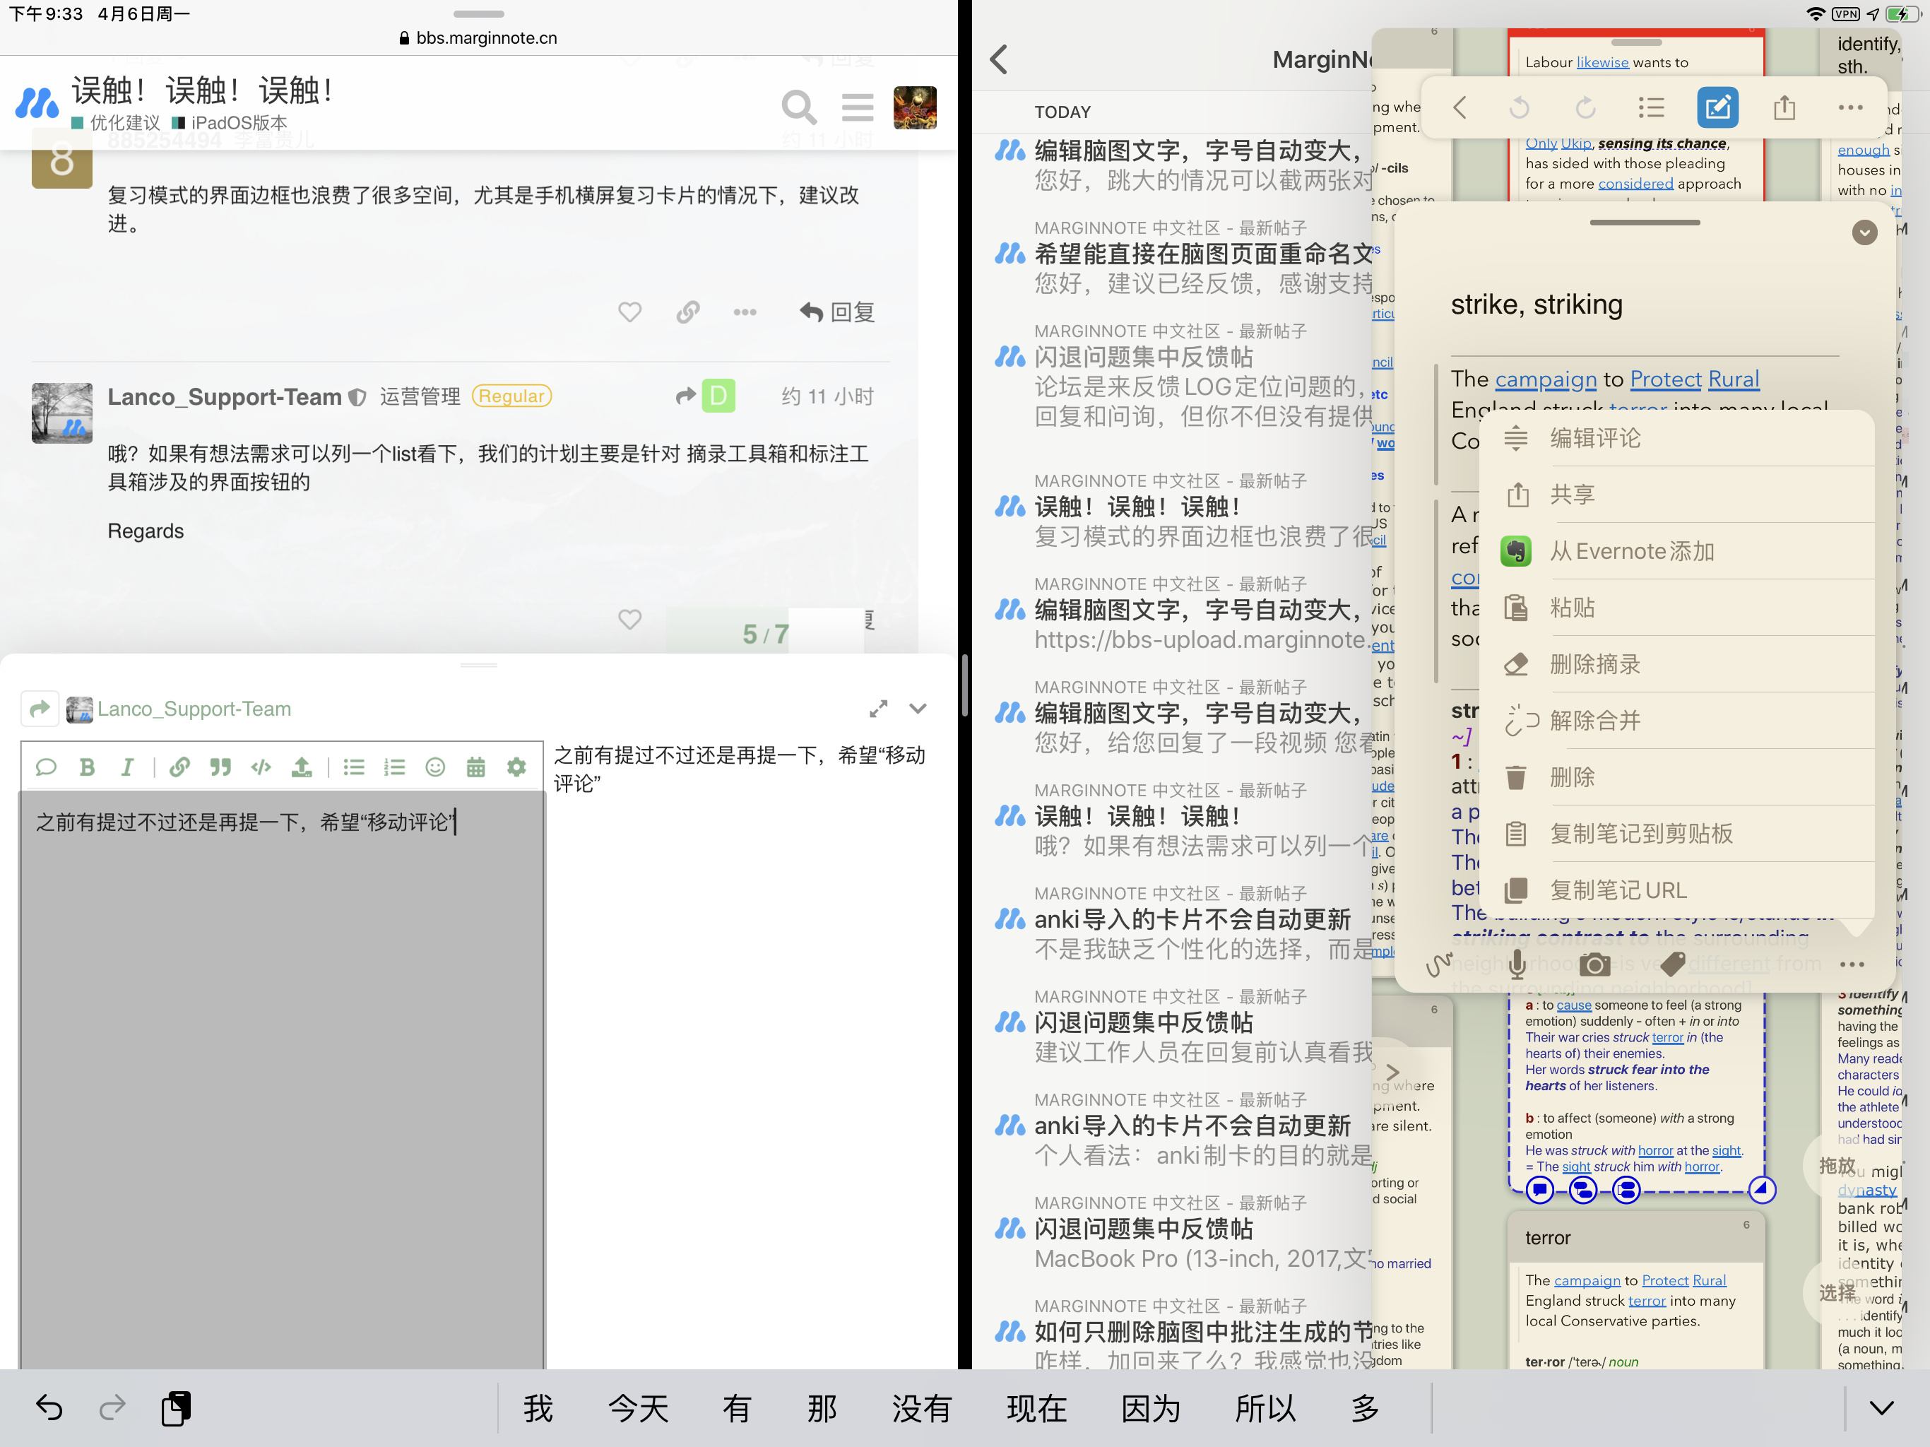Choose suggestion 没有 on keyboard bar
This screenshot has height=1447, width=1930.
pyautogui.click(x=921, y=1407)
